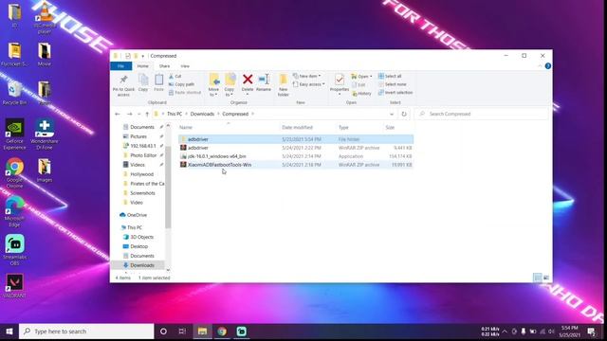Open Explorer help question mark icon
Screen dimensions: 607x341
tap(548, 66)
